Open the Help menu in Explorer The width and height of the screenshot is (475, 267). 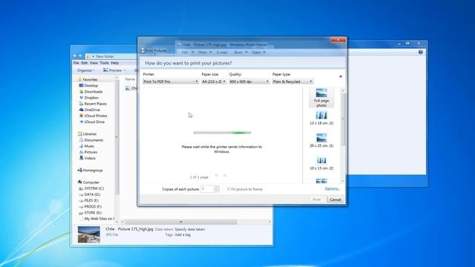[x=115, y=63]
